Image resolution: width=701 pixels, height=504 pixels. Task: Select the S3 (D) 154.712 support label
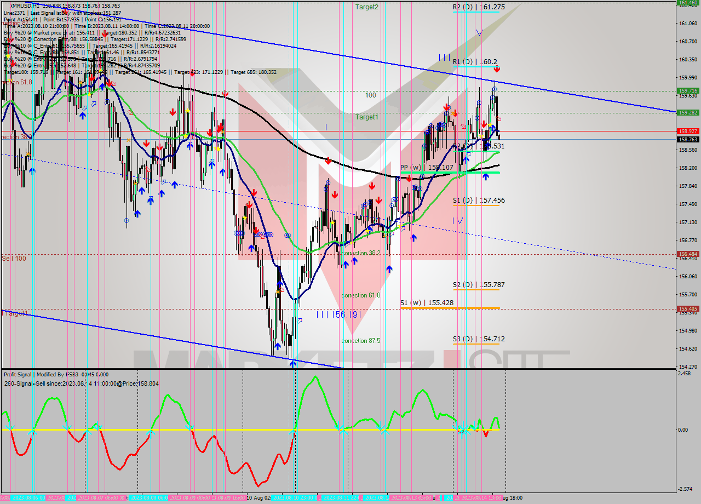(x=478, y=339)
